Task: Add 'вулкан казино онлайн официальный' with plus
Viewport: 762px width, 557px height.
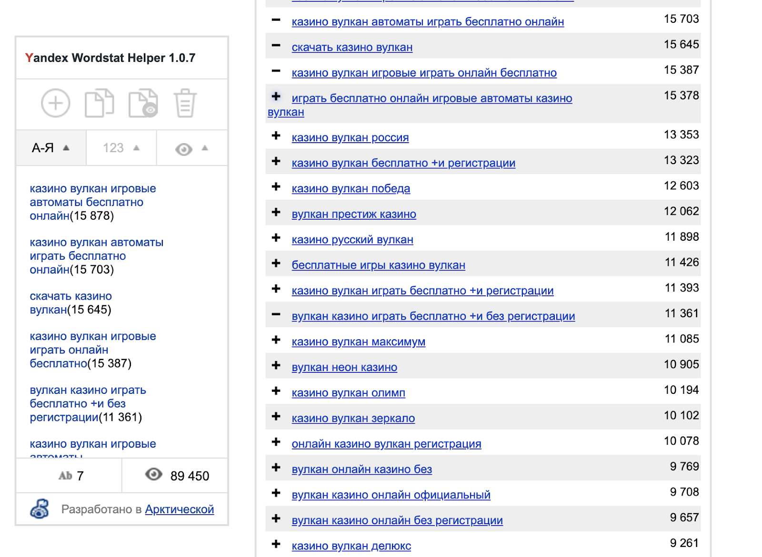Action: (276, 493)
